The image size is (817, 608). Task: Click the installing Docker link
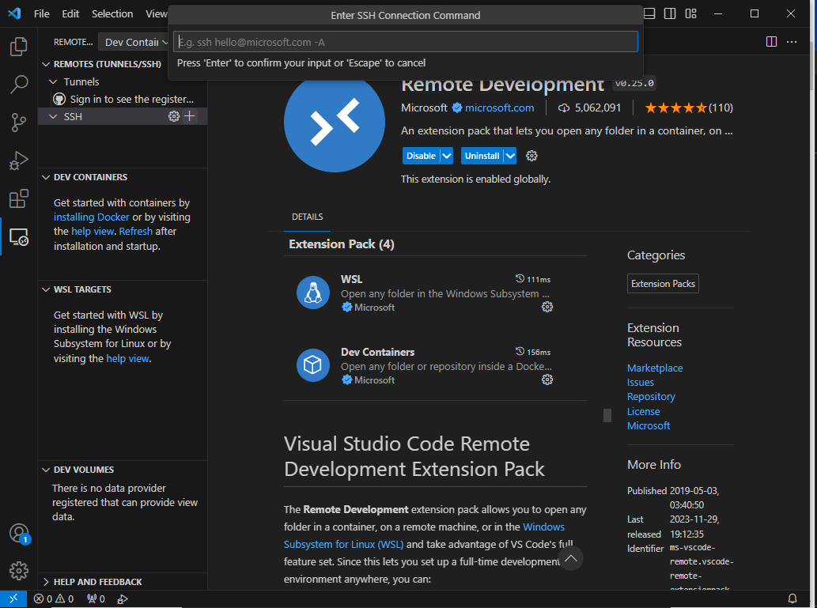[91, 217]
